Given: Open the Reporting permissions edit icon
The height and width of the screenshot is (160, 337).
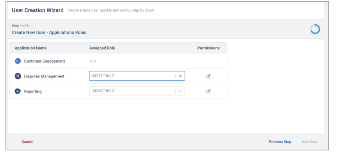Looking at the screenshot, I should [208, 91].
